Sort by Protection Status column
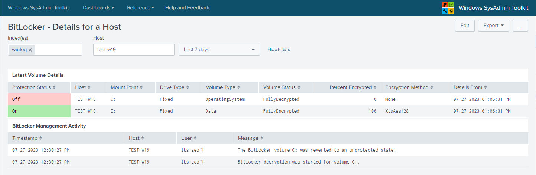 [x=34, y=87]
